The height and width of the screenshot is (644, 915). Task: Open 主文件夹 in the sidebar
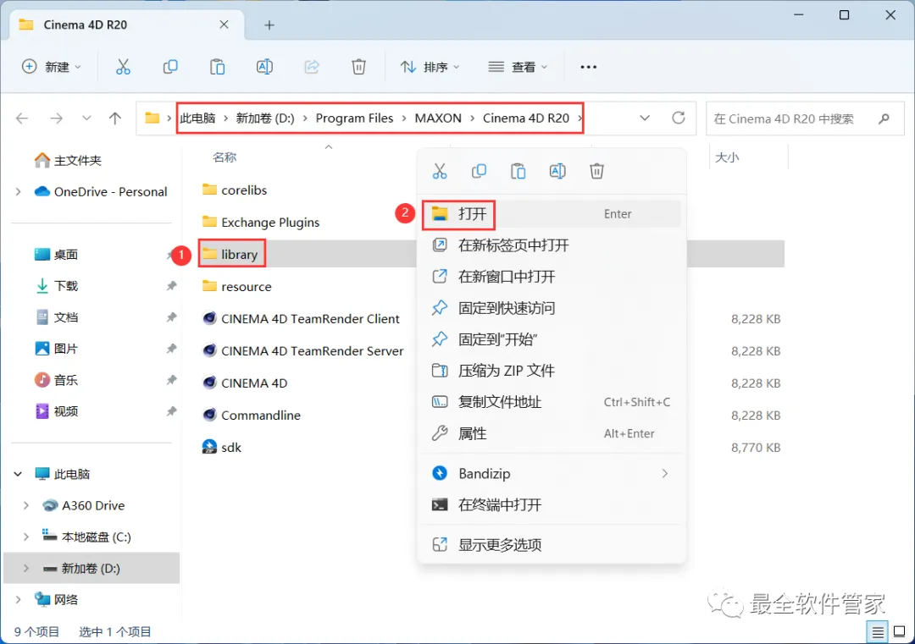point(78,160)
